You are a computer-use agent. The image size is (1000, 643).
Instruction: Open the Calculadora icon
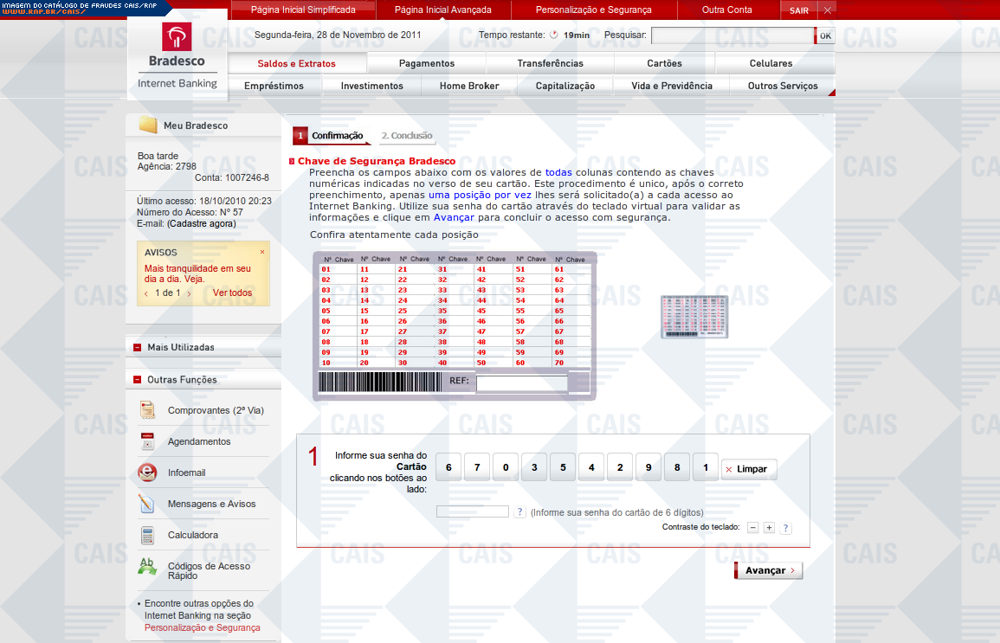point(147,535)
